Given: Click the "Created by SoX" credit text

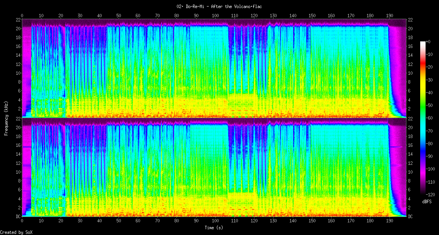Looking at the screenshot, I should 16,232.
